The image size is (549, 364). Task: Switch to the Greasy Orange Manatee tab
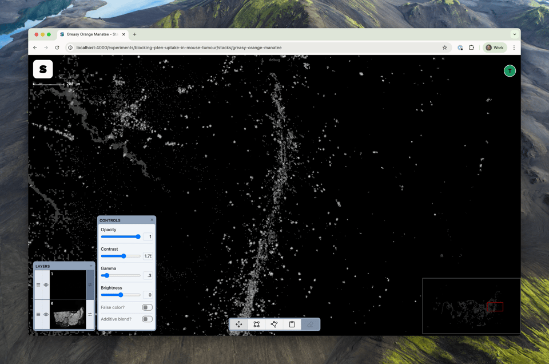pyautogui.click(x=91, y=34)
